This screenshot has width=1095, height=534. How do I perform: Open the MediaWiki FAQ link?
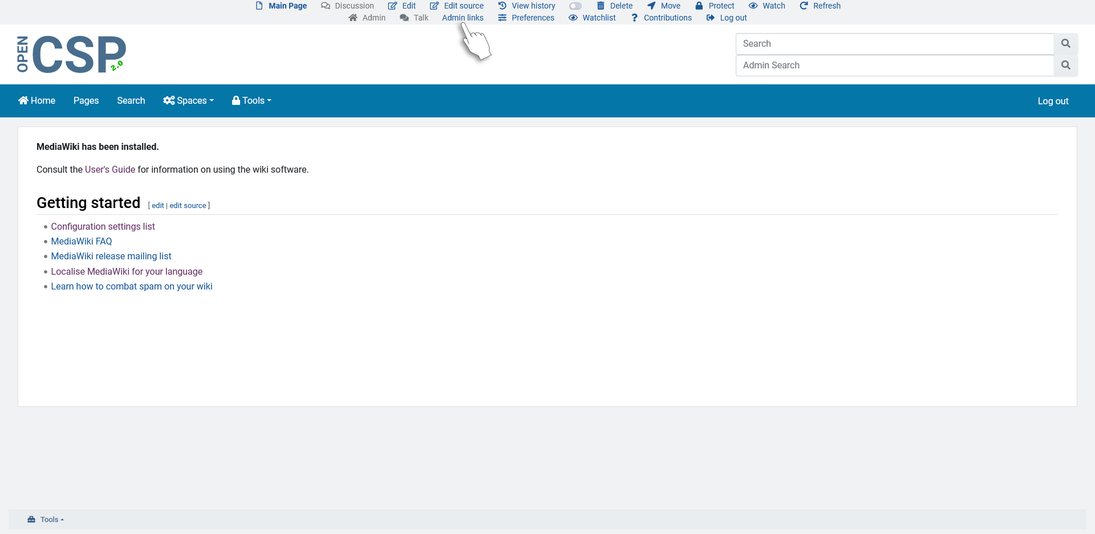(x=82, y=242)
